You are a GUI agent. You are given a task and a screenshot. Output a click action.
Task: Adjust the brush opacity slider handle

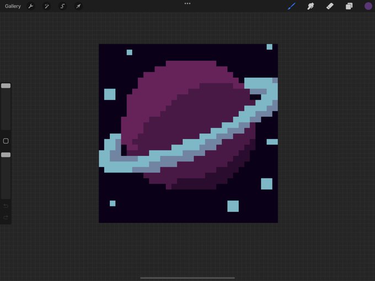[6, 155]
